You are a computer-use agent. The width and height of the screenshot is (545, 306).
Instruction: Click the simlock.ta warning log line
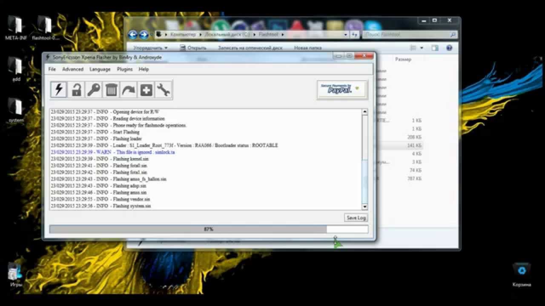pyautogui.click(x=113, y=152)
